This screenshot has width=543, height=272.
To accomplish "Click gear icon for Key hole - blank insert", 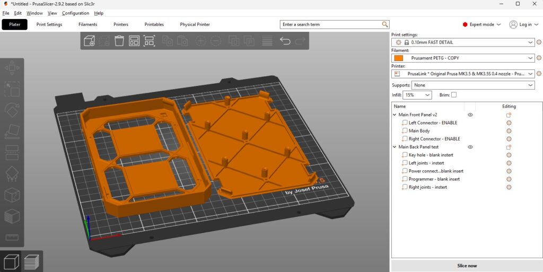I will point(509,155).
